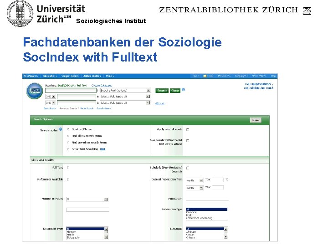Click the Reset button in Search Options
The height and width of the screenshot is (246, 328).
(x=256, y=120)
